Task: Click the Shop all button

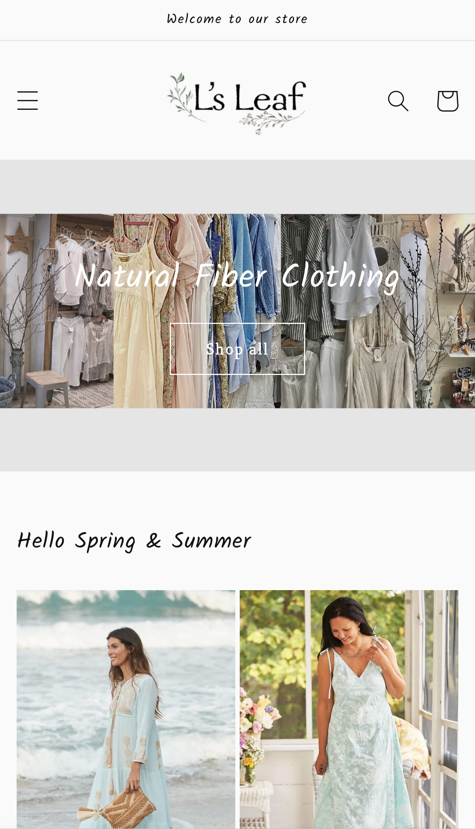Action: (237, 349)
